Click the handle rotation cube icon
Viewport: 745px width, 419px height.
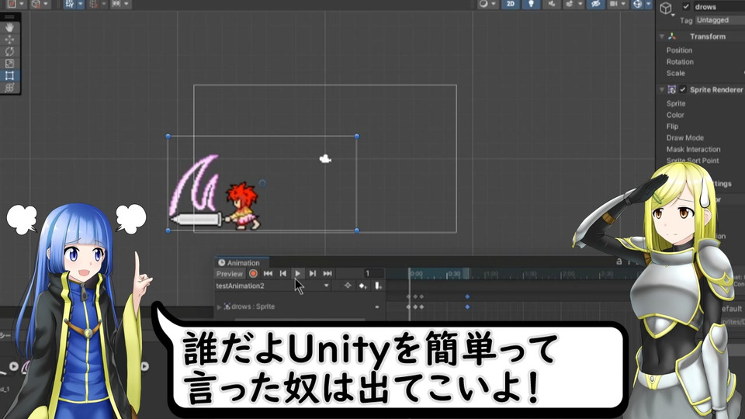click(x=36, y=4)
